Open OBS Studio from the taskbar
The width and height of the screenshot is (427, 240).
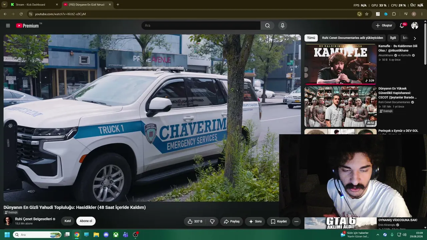coord(135,235)
